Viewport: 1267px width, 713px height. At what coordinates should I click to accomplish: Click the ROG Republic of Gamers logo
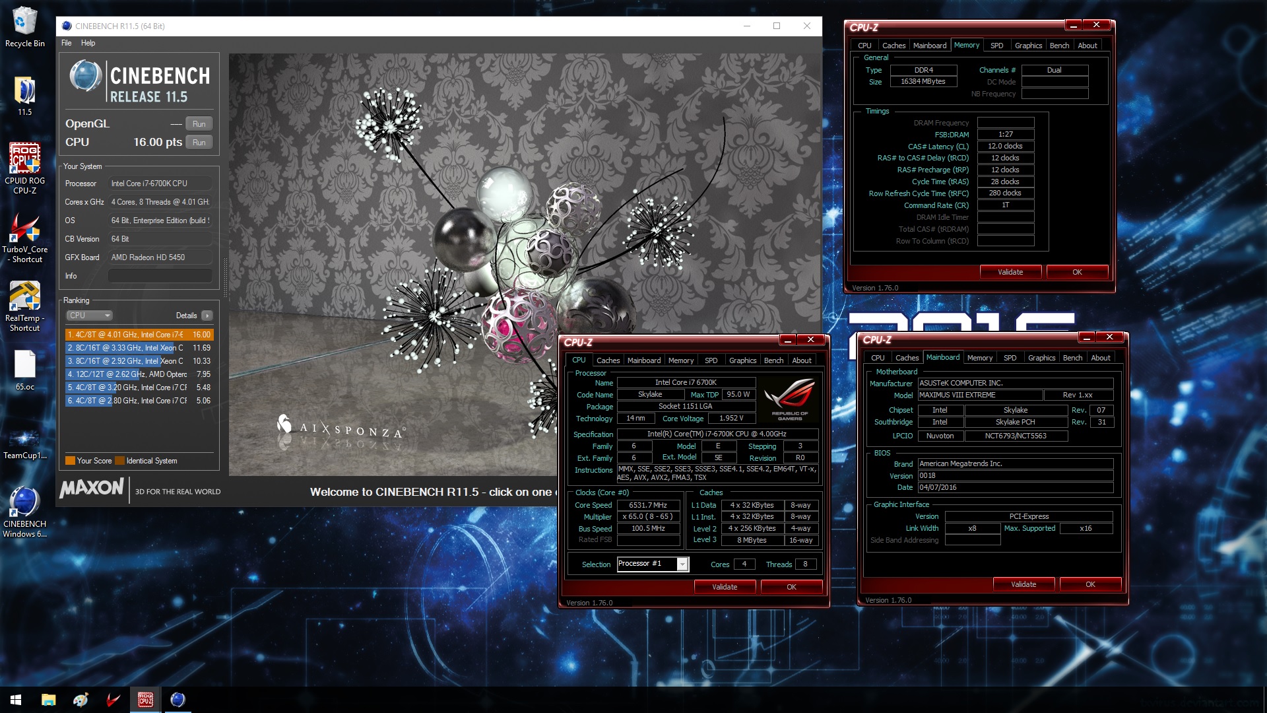(789, 399)
